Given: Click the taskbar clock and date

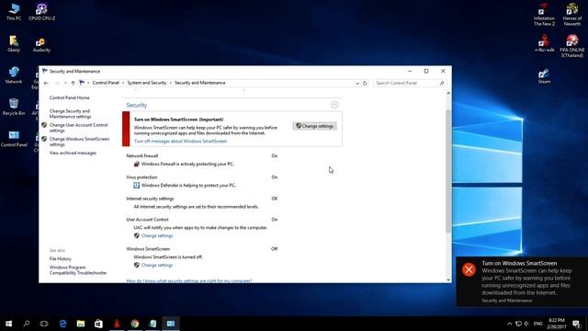Looking at the screenshot, I should click(557, 324).
